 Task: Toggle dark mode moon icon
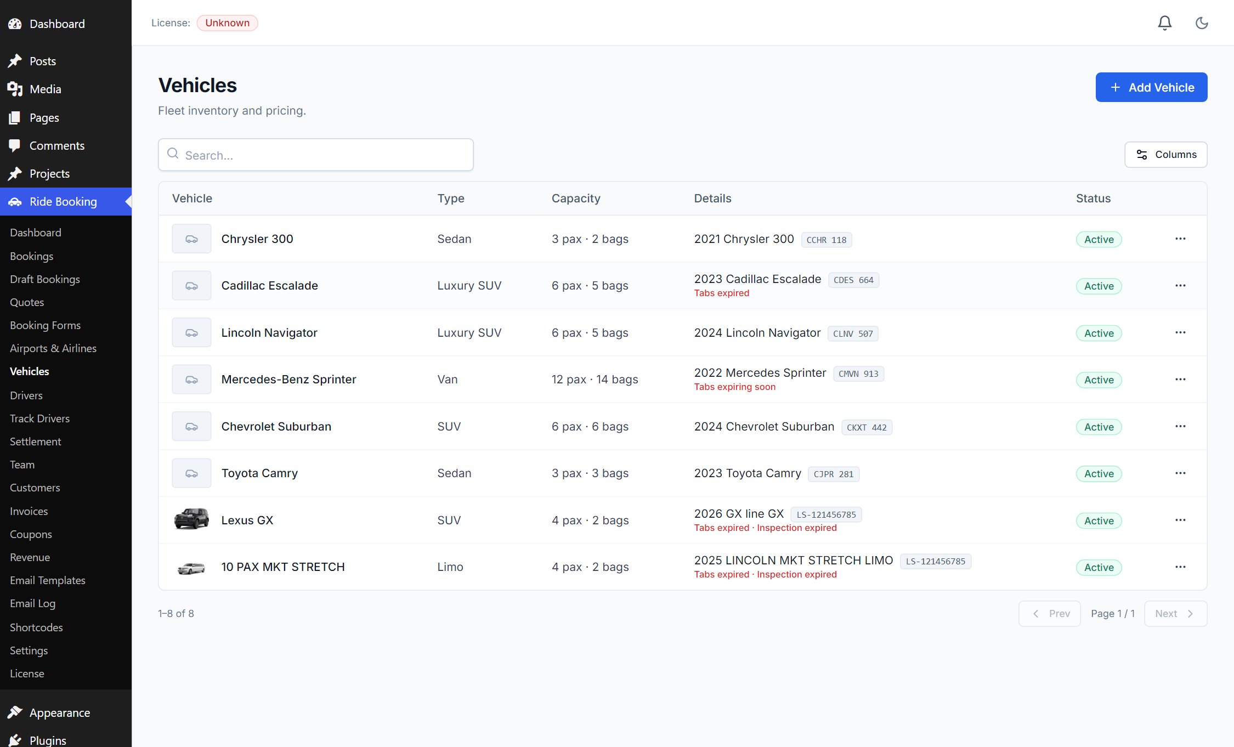coord(1202,23)
